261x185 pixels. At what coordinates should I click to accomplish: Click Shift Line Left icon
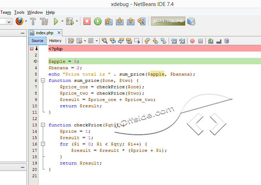[174, 41]
